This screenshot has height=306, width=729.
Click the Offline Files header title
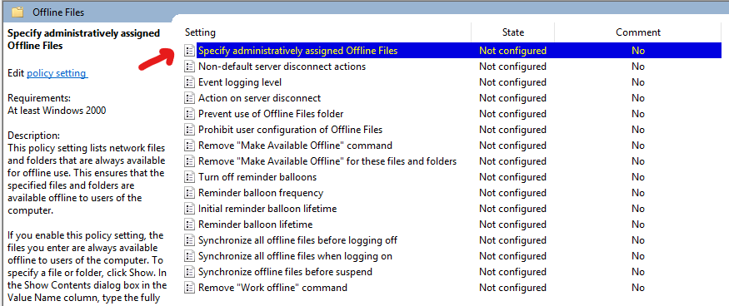pos(58,12)
